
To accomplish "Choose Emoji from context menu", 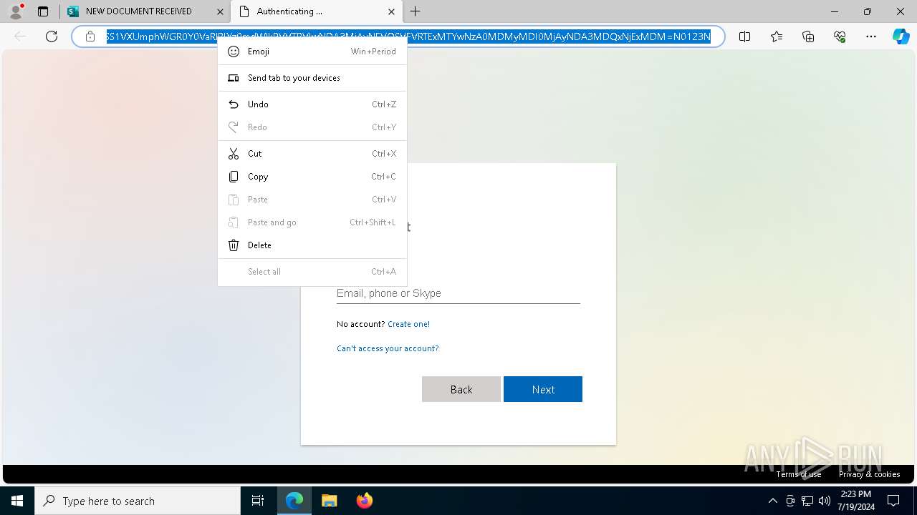I will coord(312,51).
